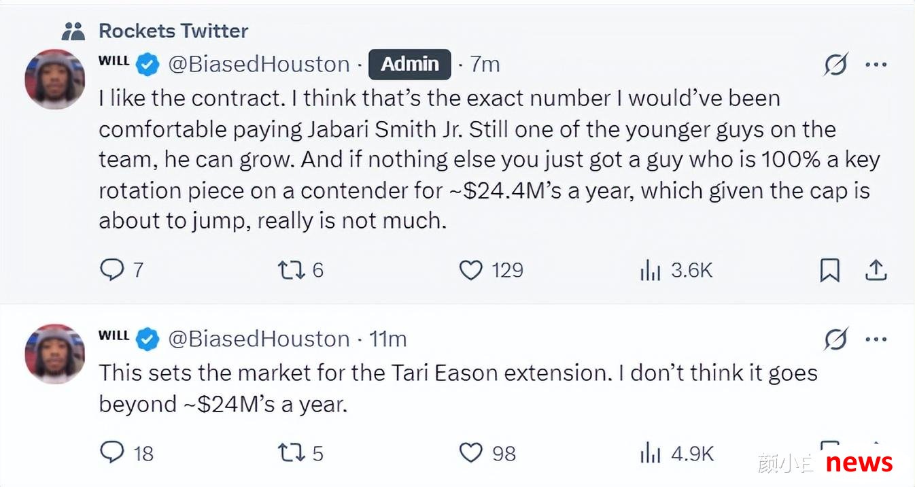This screenshot has width=915, height=487.
Task: Open @BiasedHouston handle on first tweet
Action: (x=258, y=65)
